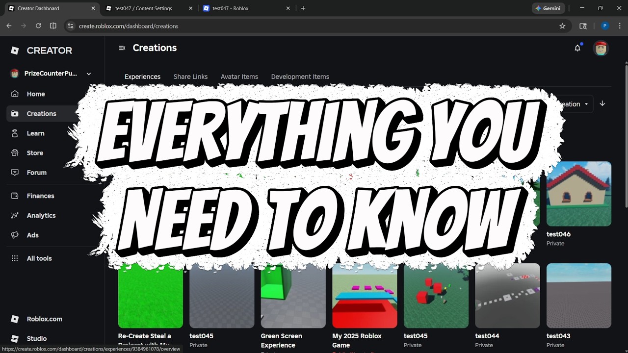Open the Forum link
628x353 pixels.
coord(37,173)
